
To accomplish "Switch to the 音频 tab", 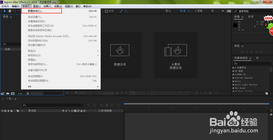I will point(251,17).
